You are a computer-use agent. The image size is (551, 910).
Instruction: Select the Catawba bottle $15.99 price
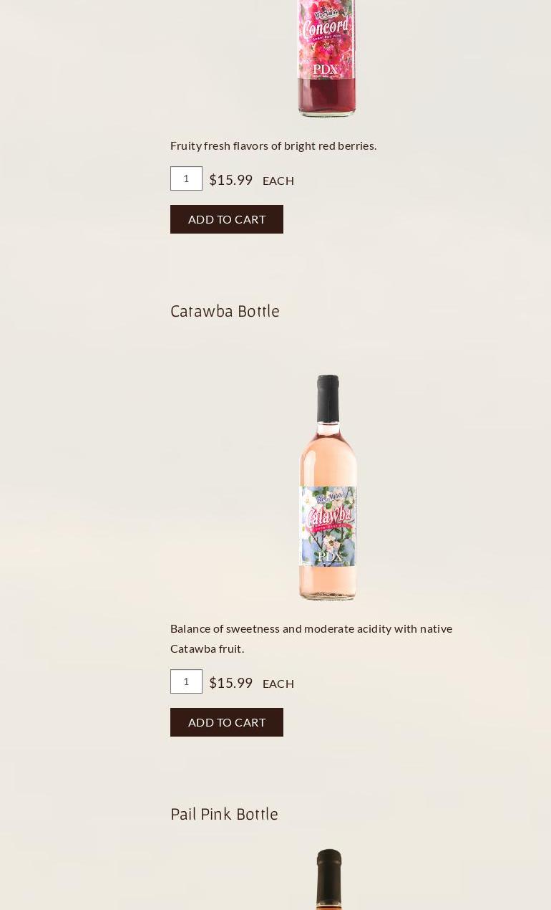pyautogui.click(x=230, y=683)
